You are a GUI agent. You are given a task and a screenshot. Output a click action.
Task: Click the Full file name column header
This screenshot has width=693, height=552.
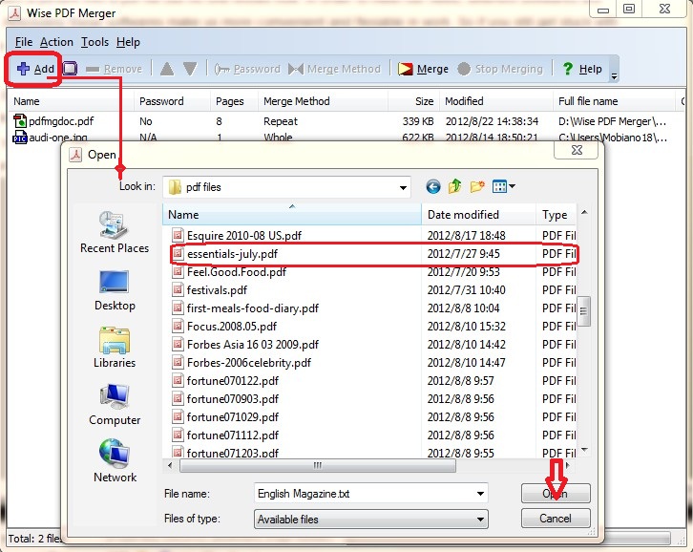[615, 101]
